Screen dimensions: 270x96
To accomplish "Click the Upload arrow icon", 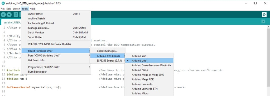I will click(x=9, y=15).
